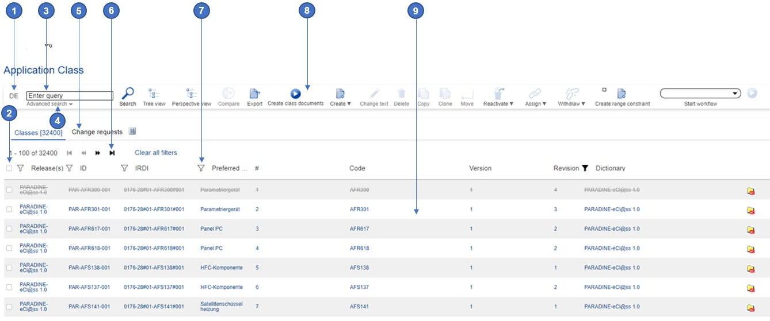770x321 pixels.
Task: Switch to the Change requests tab
Action: [x=97, y=132]
